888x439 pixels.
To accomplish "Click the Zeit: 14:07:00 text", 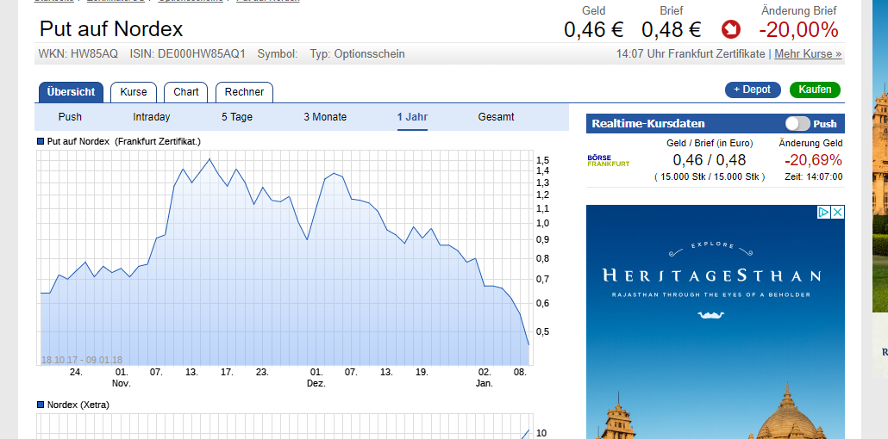I will point(814,177).
